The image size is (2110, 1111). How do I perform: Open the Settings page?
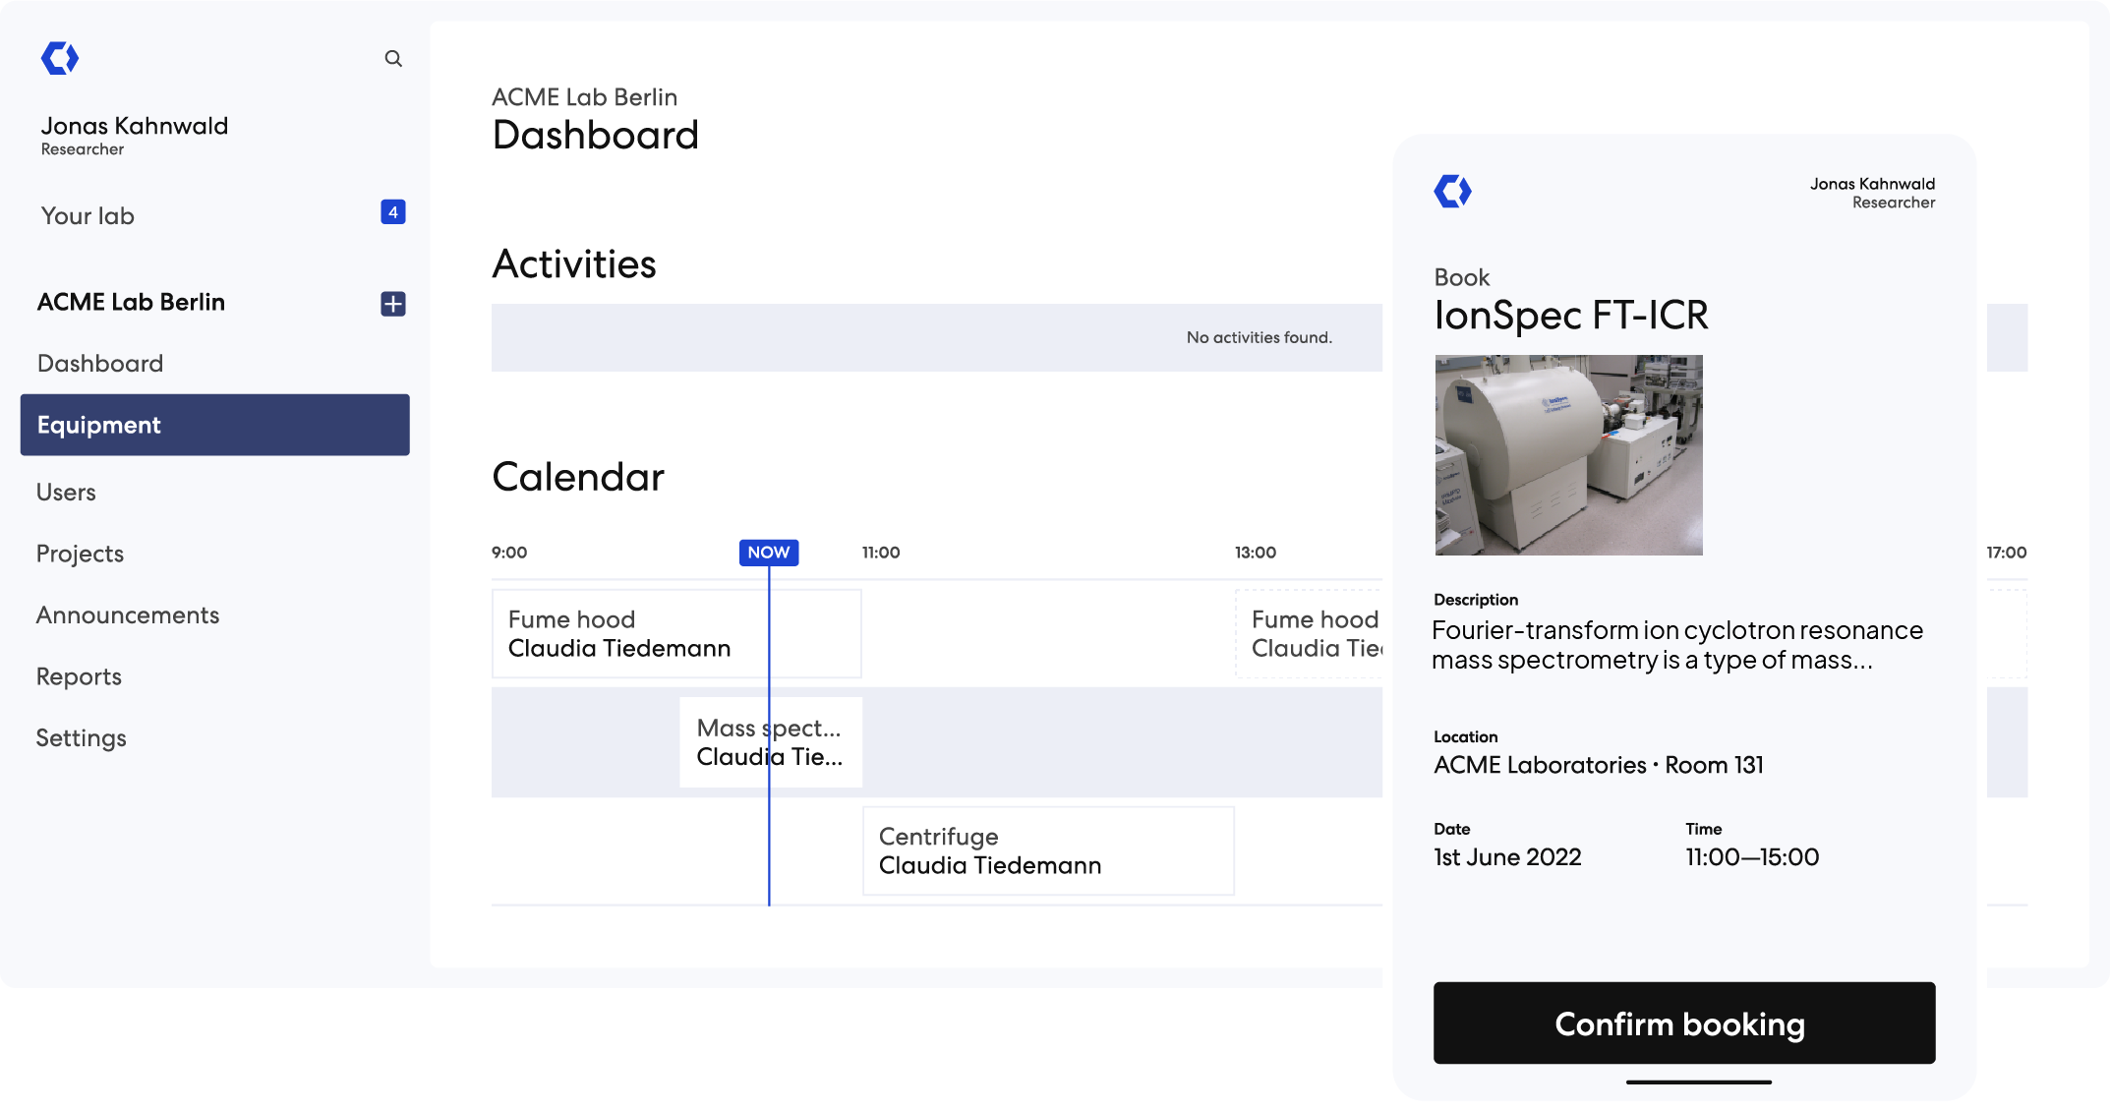point(81,738)
